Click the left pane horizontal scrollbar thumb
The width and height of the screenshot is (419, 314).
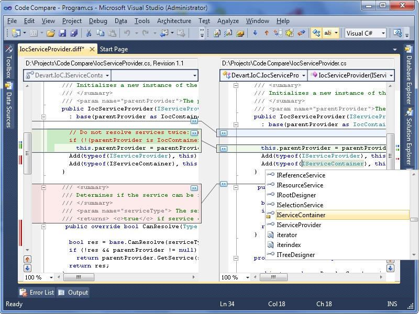79,277
